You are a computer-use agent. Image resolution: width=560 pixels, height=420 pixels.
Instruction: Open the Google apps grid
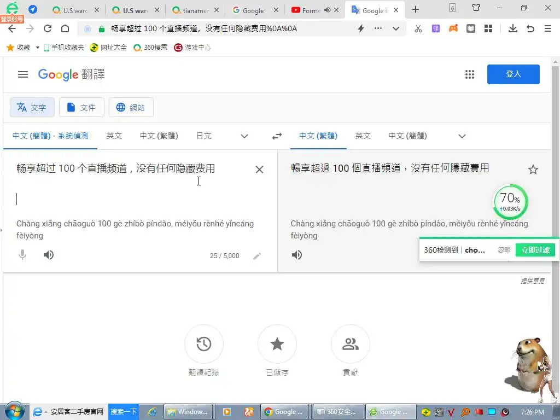[x=470, y=74]
